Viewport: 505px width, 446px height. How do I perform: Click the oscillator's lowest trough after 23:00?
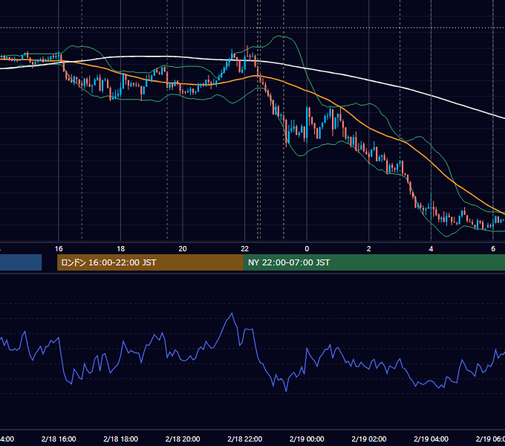click(286, 390)
